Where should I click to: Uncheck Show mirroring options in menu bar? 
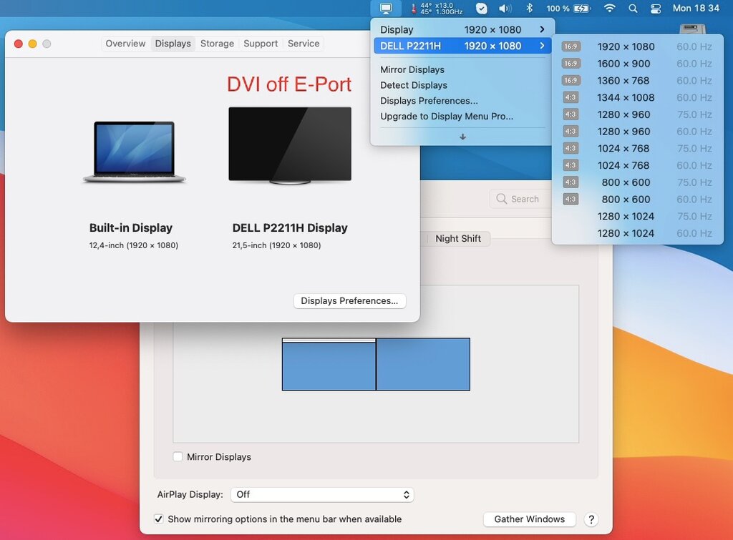[159, 519]
